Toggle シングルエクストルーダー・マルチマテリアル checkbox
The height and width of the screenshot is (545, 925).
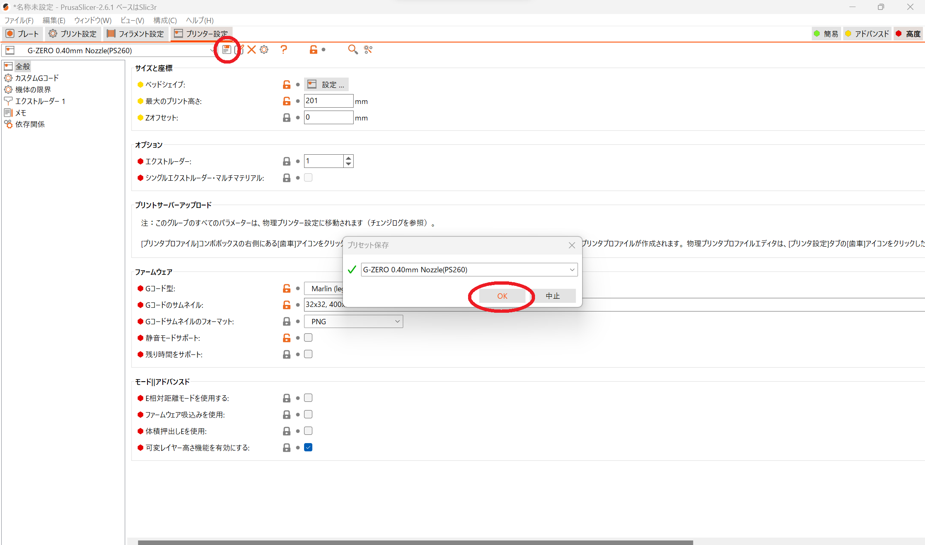click(x=308, y=177)
